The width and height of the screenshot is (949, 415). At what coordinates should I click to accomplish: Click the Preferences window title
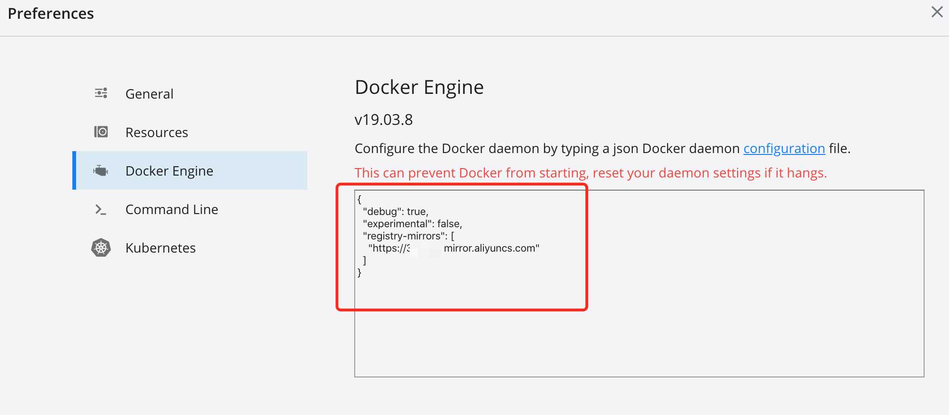coord(51,14)
